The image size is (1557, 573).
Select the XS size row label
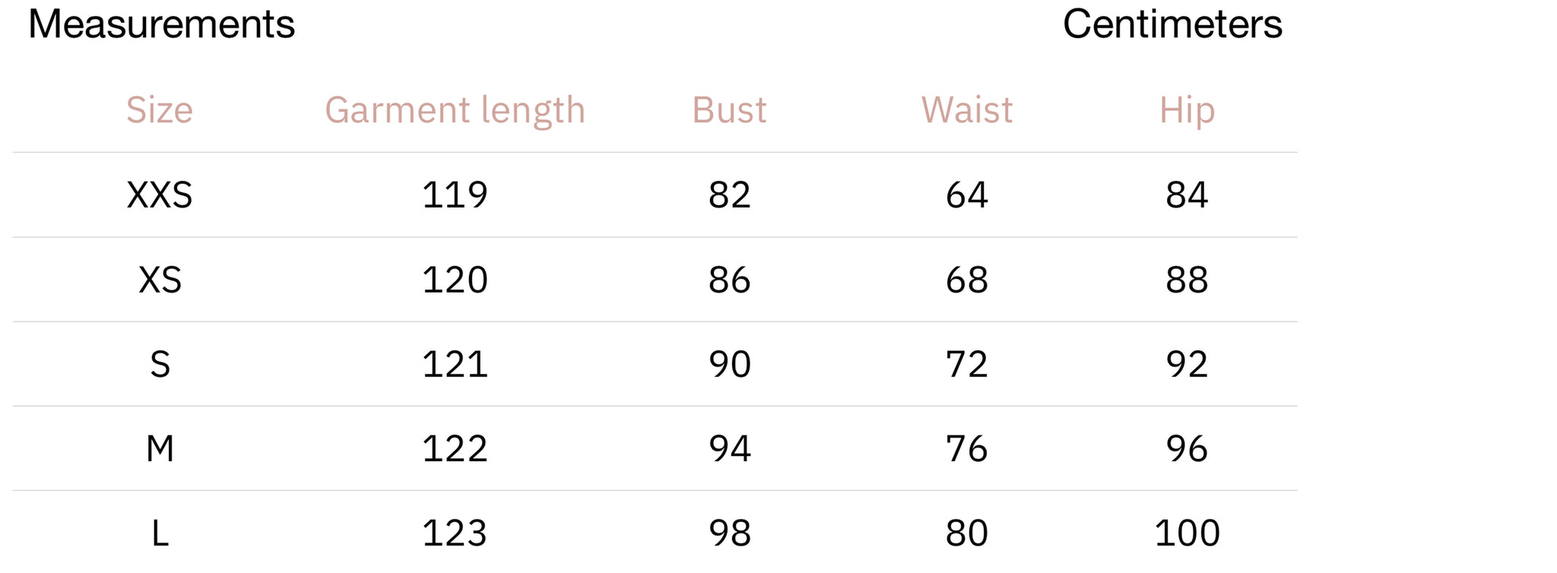click(160, 280)
